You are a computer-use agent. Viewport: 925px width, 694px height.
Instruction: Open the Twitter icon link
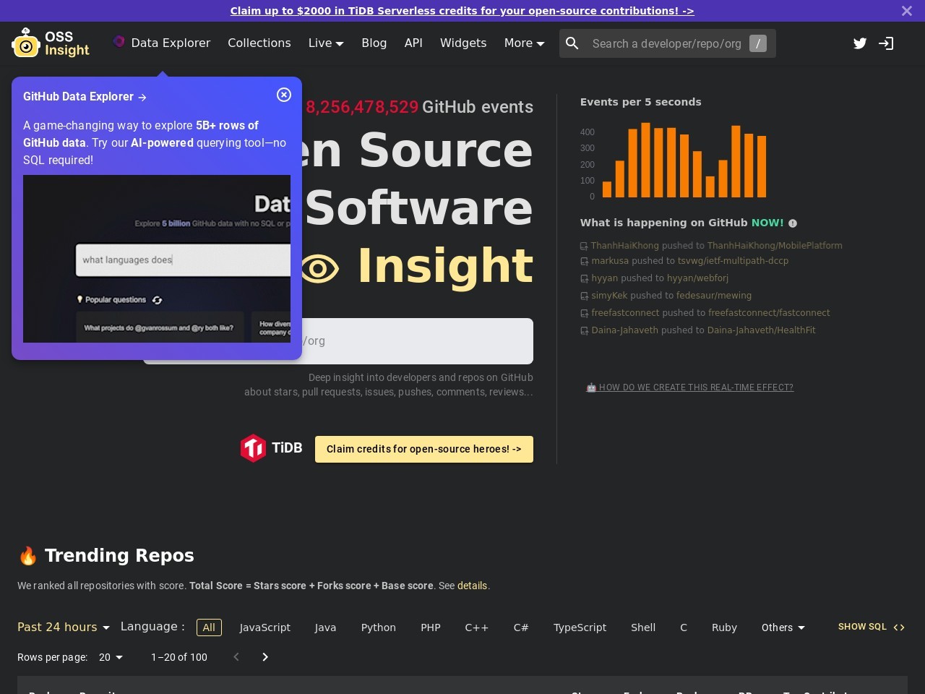[860, 43]
